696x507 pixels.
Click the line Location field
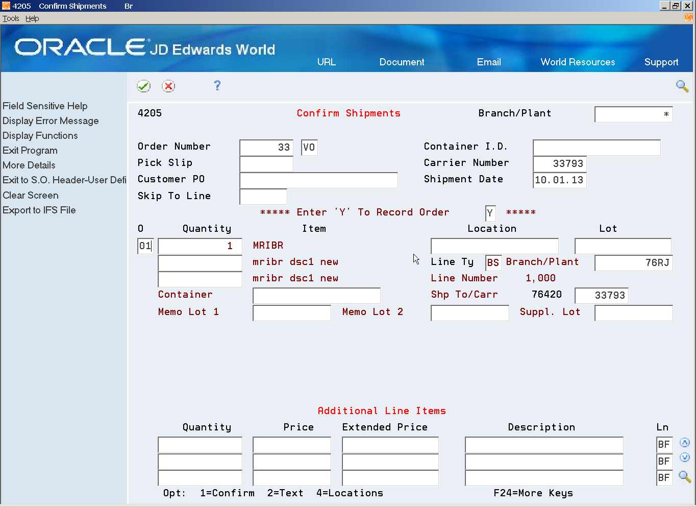tap(494, 246)
